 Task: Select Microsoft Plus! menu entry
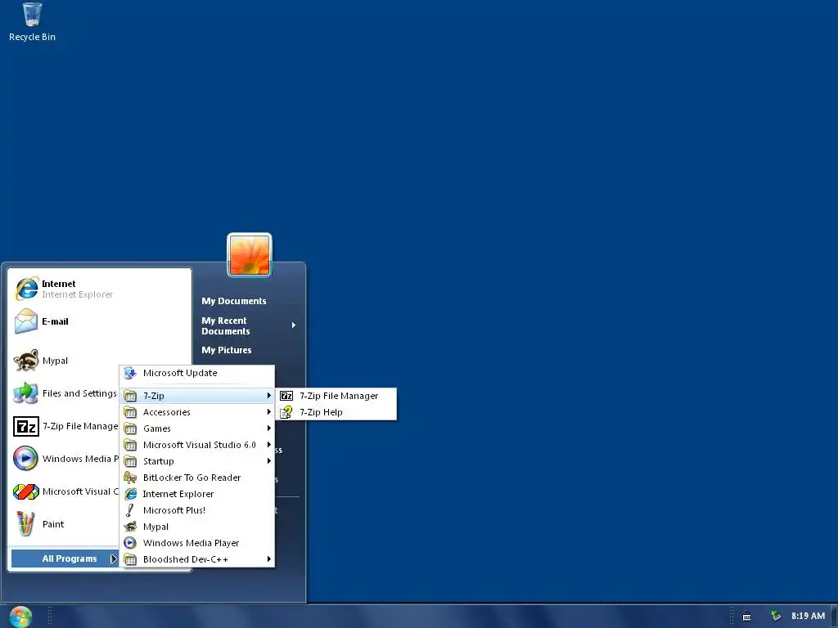197,510
